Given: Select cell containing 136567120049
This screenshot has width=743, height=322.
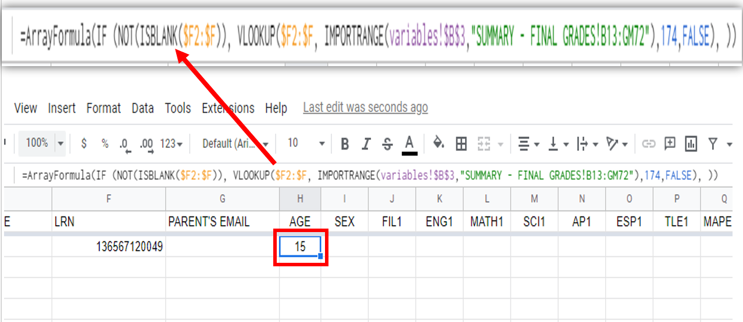Looking at the screenshot, I should point(109,247).
